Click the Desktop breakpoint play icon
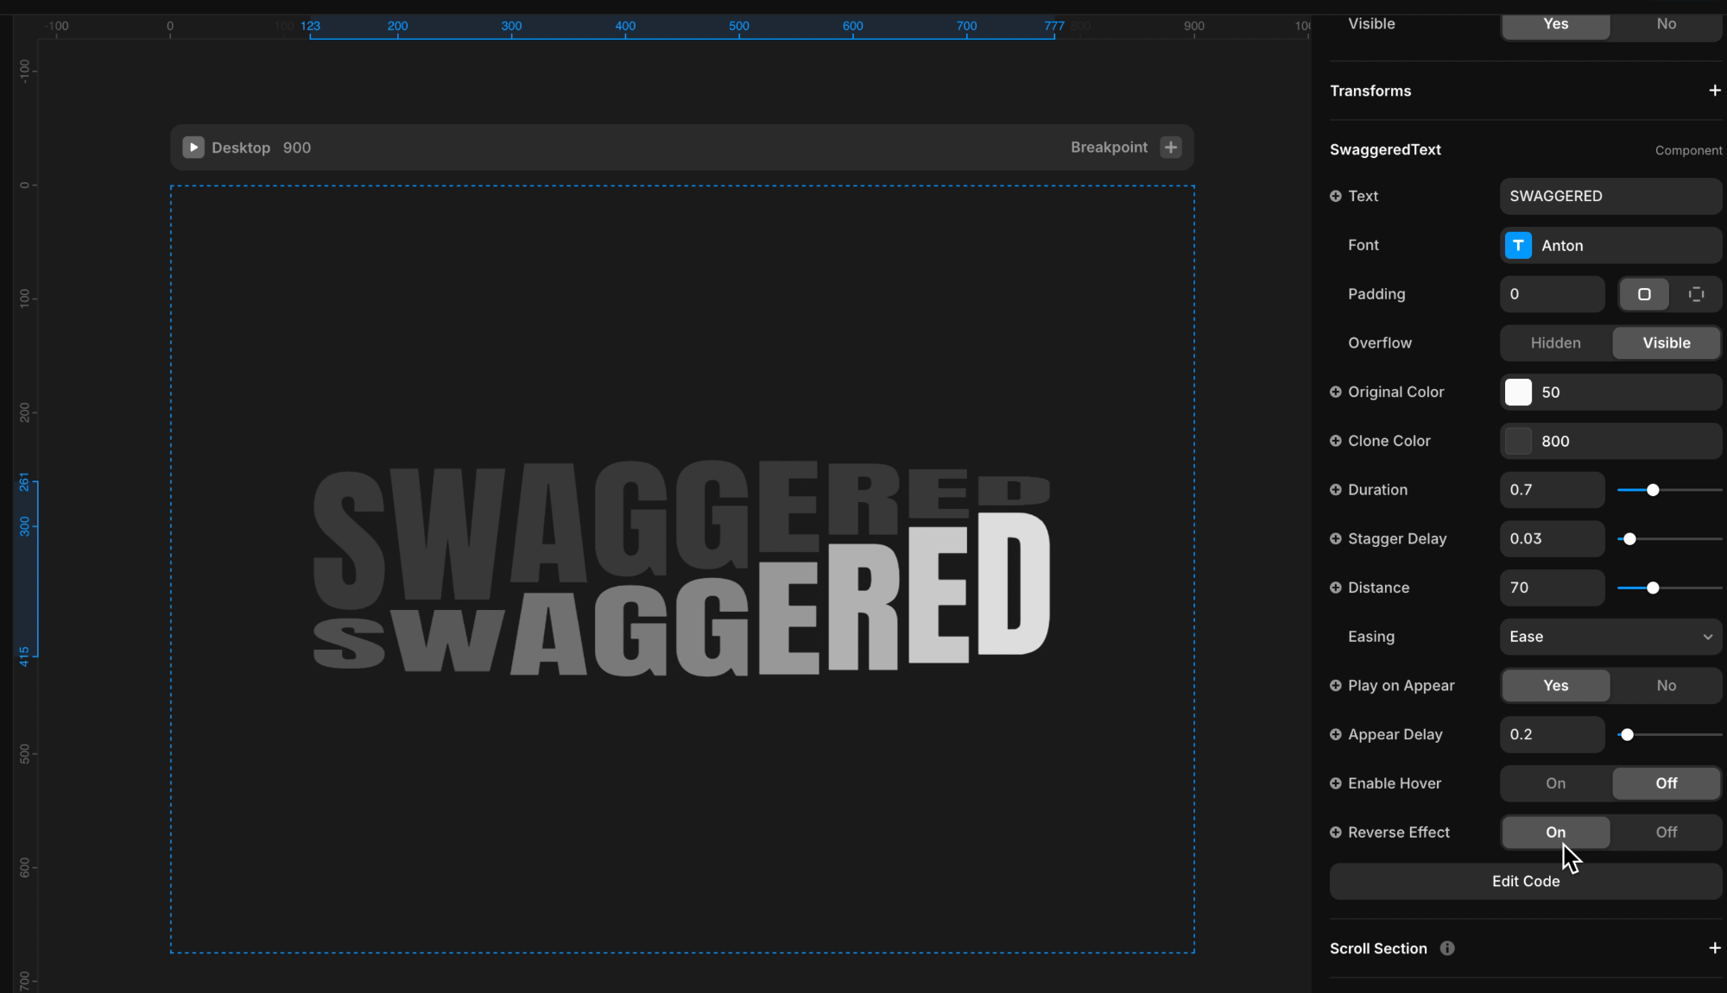 pyautogui.click(x=193, y=148)
